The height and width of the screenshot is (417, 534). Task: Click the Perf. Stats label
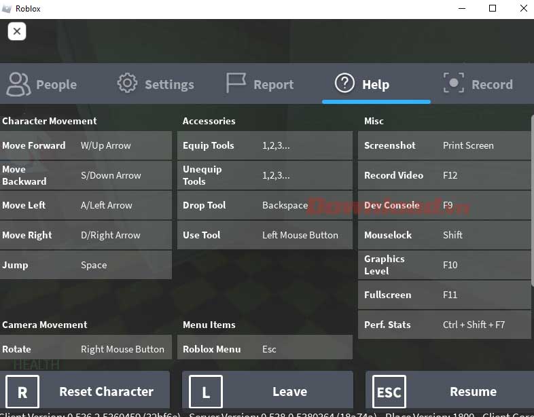tap(387, 325)
